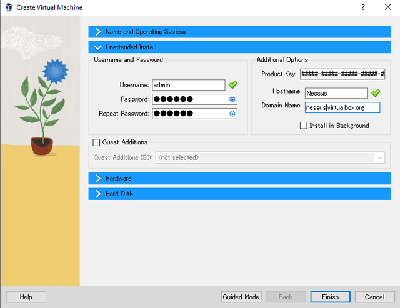Image resolution: width=400 pixels, height=308 pixels.
Task: Click the disabled Back button
Action: pyautogui.click(x=286, y=297)
